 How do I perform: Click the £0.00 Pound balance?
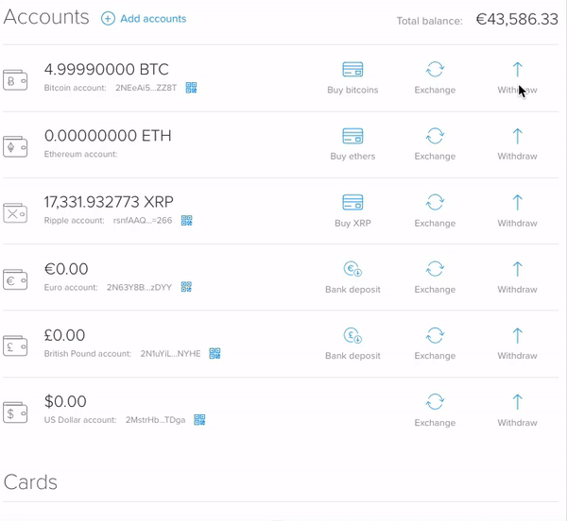point(64,335)
